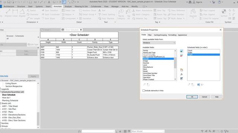The height and width of the screenshot is (133, 238).
Task: Click the Remove parameter red arrow icon
Action: [181, 55]
